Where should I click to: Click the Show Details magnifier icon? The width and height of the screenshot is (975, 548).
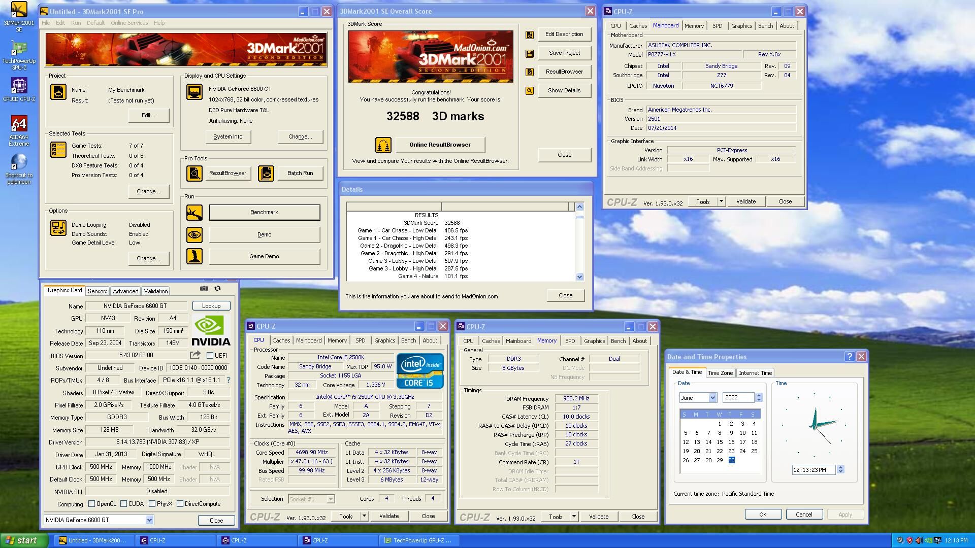(530, 91)
